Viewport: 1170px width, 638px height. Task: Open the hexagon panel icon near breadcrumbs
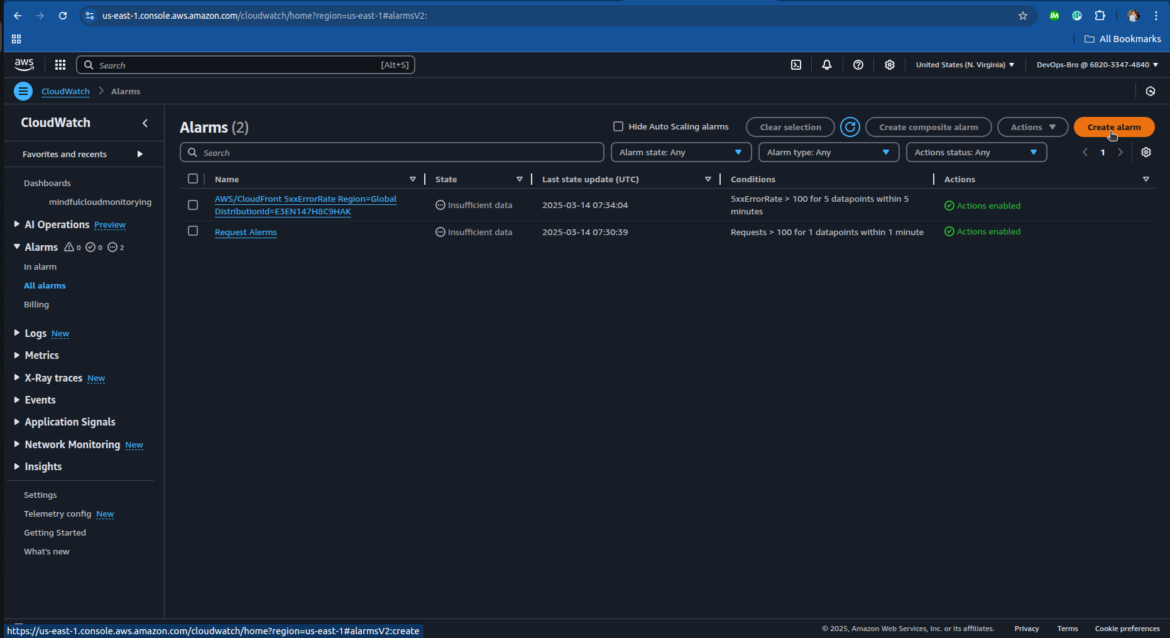point(1151,91)
